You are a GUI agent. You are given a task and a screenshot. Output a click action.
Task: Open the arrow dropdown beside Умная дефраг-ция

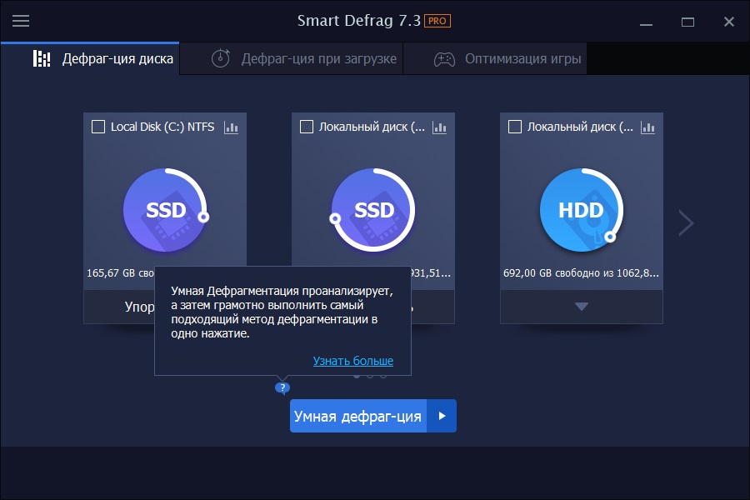[x=442, y=416]
